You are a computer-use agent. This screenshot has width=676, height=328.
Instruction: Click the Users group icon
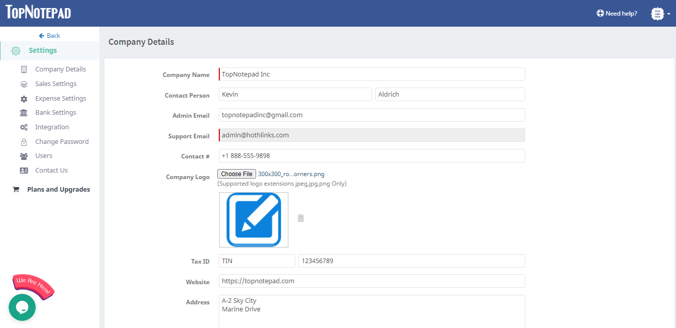[24, 156]
